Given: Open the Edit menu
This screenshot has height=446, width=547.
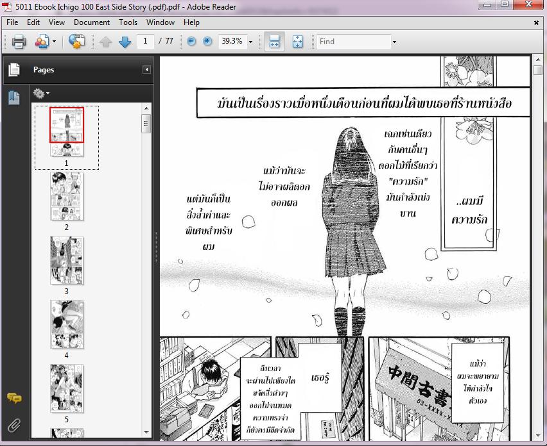Looking at the screenshot, I should tap(33, 22).
